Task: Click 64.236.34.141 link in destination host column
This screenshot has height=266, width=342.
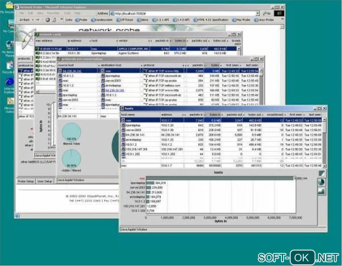Action: coord(115,90)
